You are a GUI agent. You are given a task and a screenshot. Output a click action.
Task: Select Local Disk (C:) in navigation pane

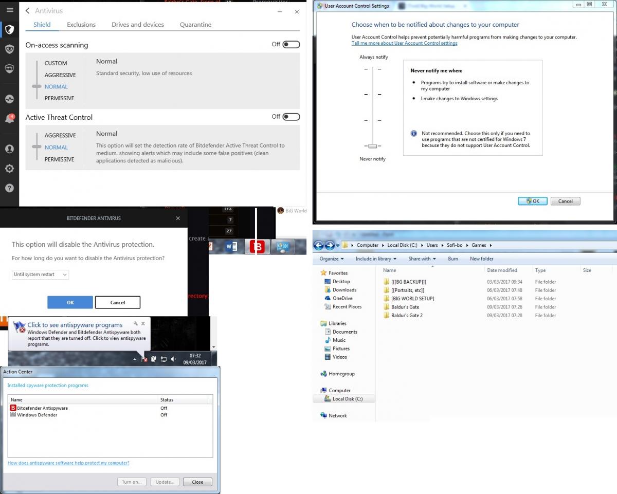click(x=344, y=398)
